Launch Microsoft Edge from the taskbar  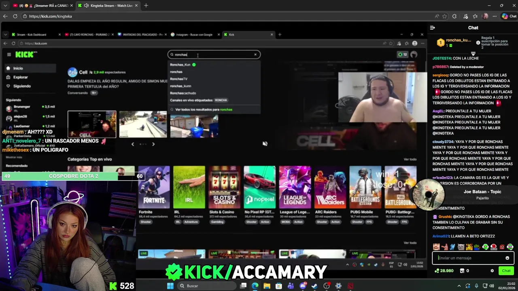tap(255, 286)
